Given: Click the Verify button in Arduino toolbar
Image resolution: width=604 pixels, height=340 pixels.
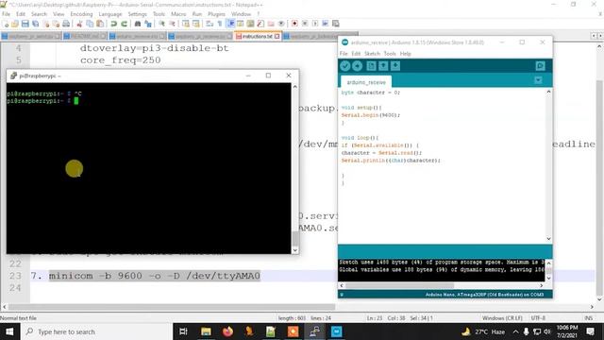Looking at the screenshot, I should click(344, 66).
